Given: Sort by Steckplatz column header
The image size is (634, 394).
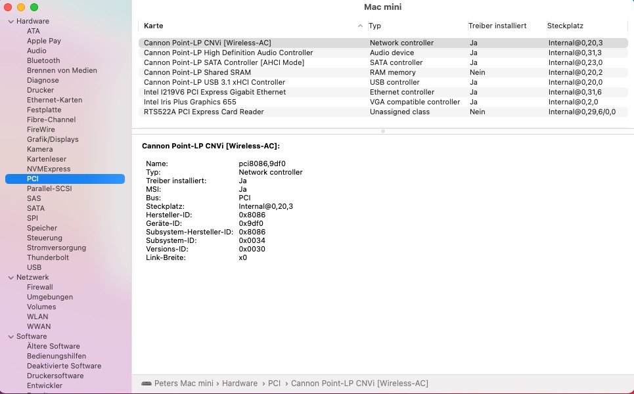Looking at the screenshot, I should 565,26.
